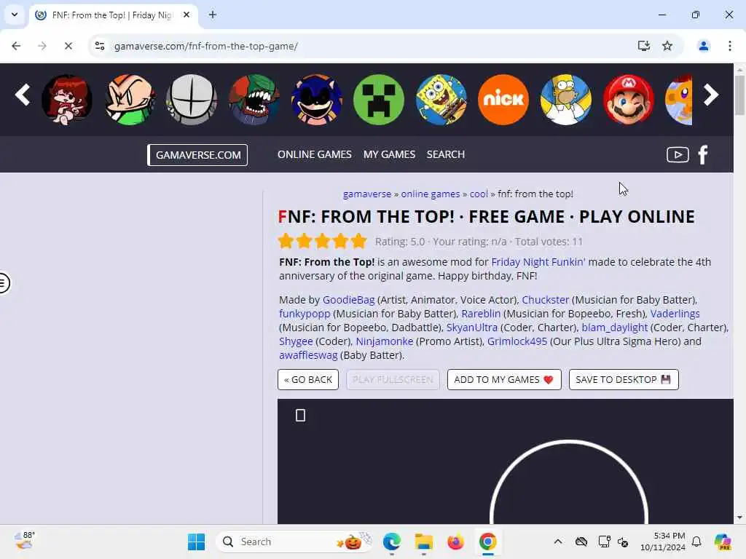
Task: Open Chrome's three-dot menu
Action: pos(730,46)
